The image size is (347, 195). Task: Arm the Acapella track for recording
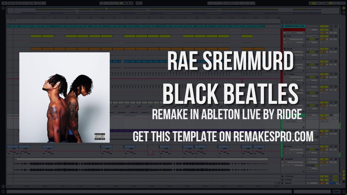pos(336,159)
